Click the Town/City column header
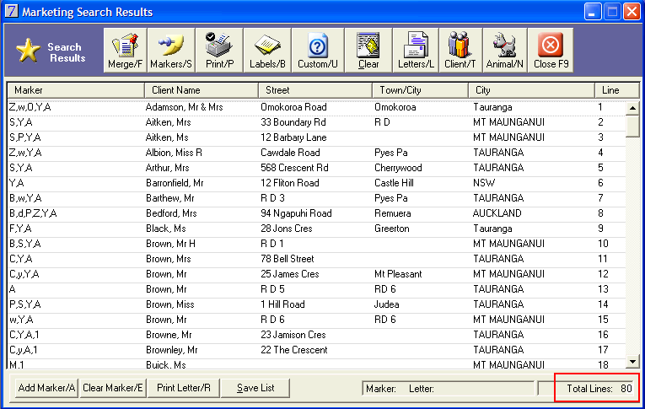645x409 pixels. point(420,90)
